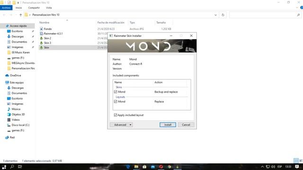Click the Cancel button in installer
Viewport: 303px width, 170px height.
tap(186, 125)
